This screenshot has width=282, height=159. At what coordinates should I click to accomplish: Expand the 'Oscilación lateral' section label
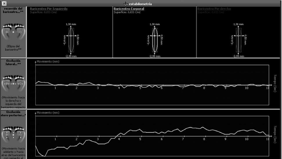[13, 62]
